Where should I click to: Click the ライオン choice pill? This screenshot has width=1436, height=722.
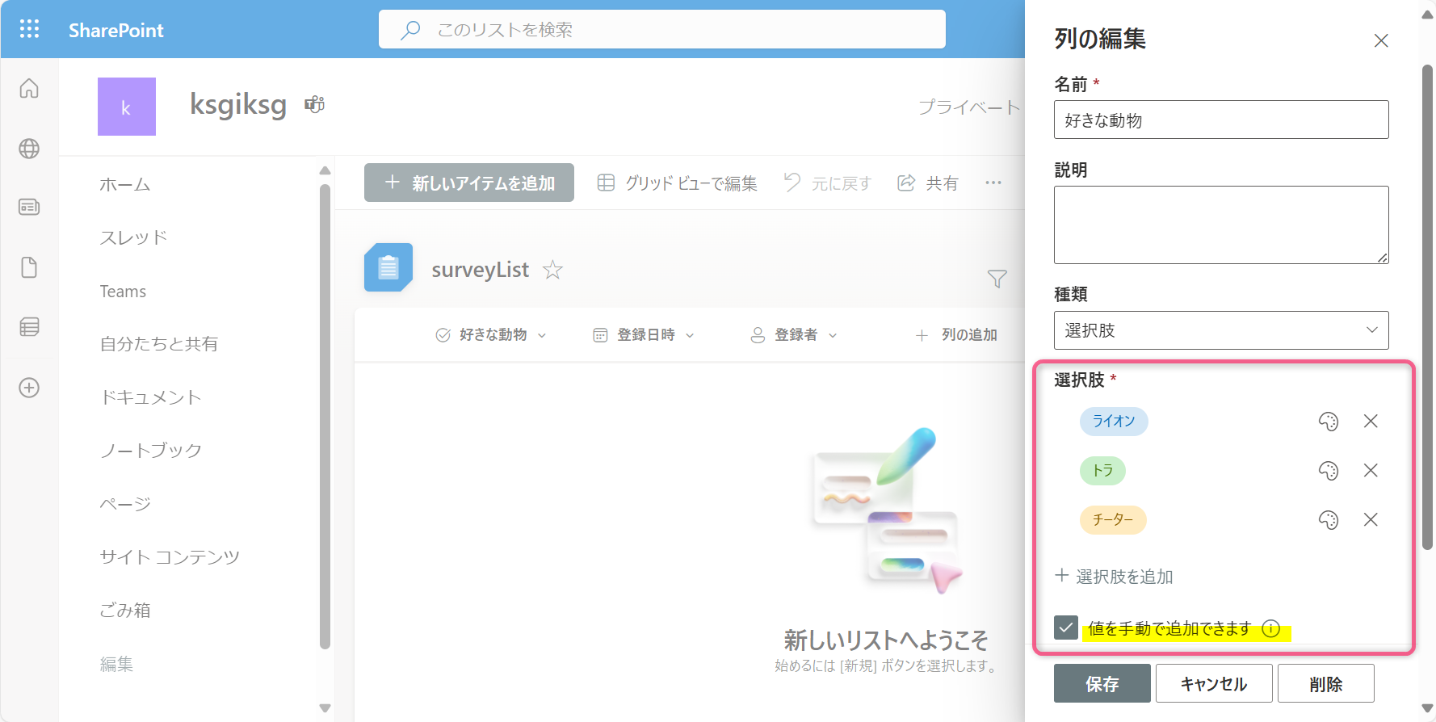coord(1114,422)
